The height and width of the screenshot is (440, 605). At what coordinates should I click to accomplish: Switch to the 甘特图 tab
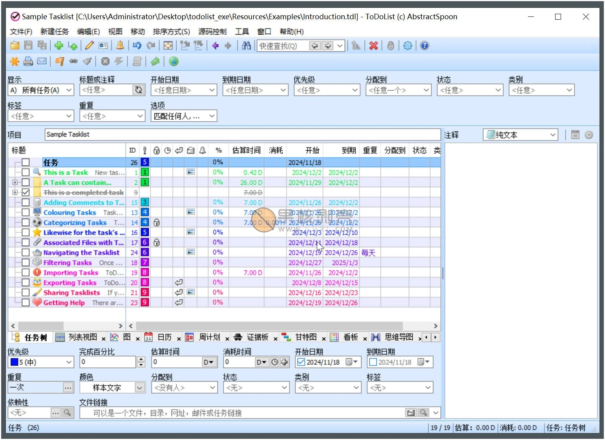tap(305, 337)
